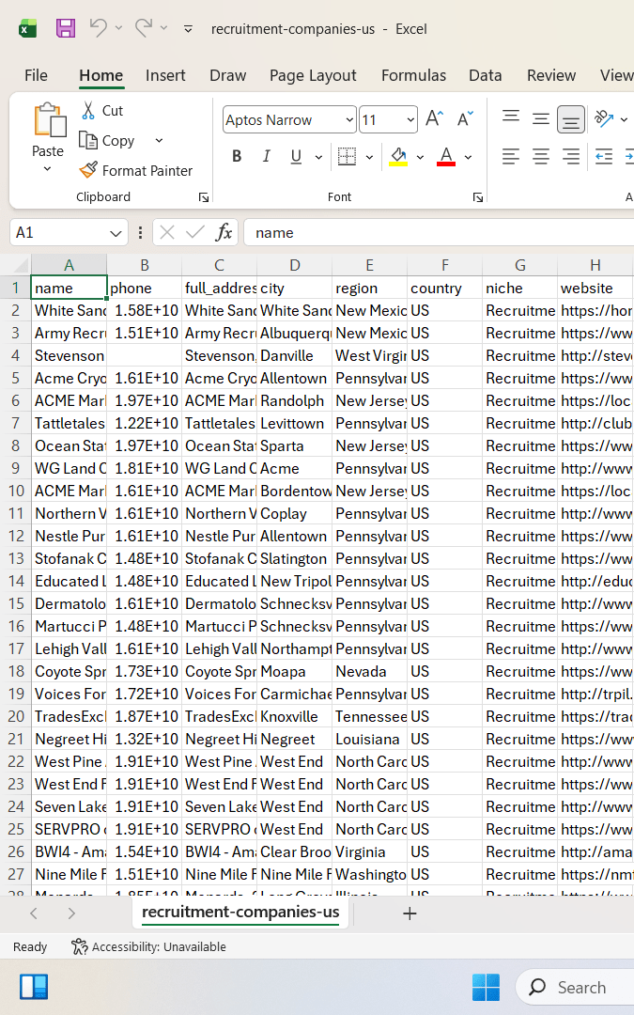The height and width of the screenshot is (1015, 634).
Task: Toggle bold formatting
Action: click(237, 156)
